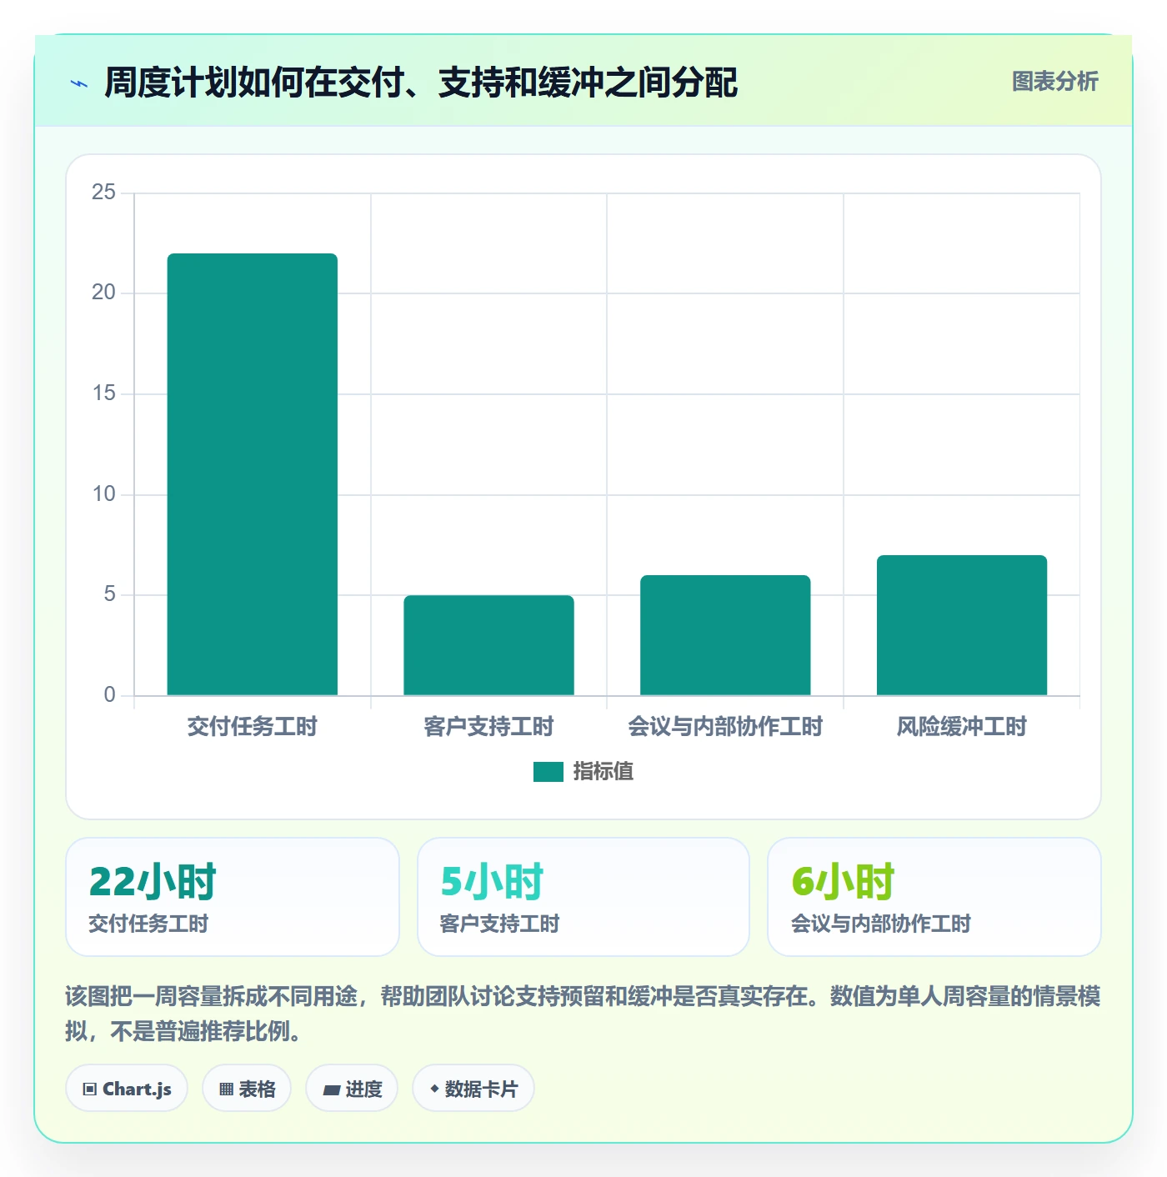Toggle the 指标值 legend item
This screenshot has height=1177, width=1167.
583,772
